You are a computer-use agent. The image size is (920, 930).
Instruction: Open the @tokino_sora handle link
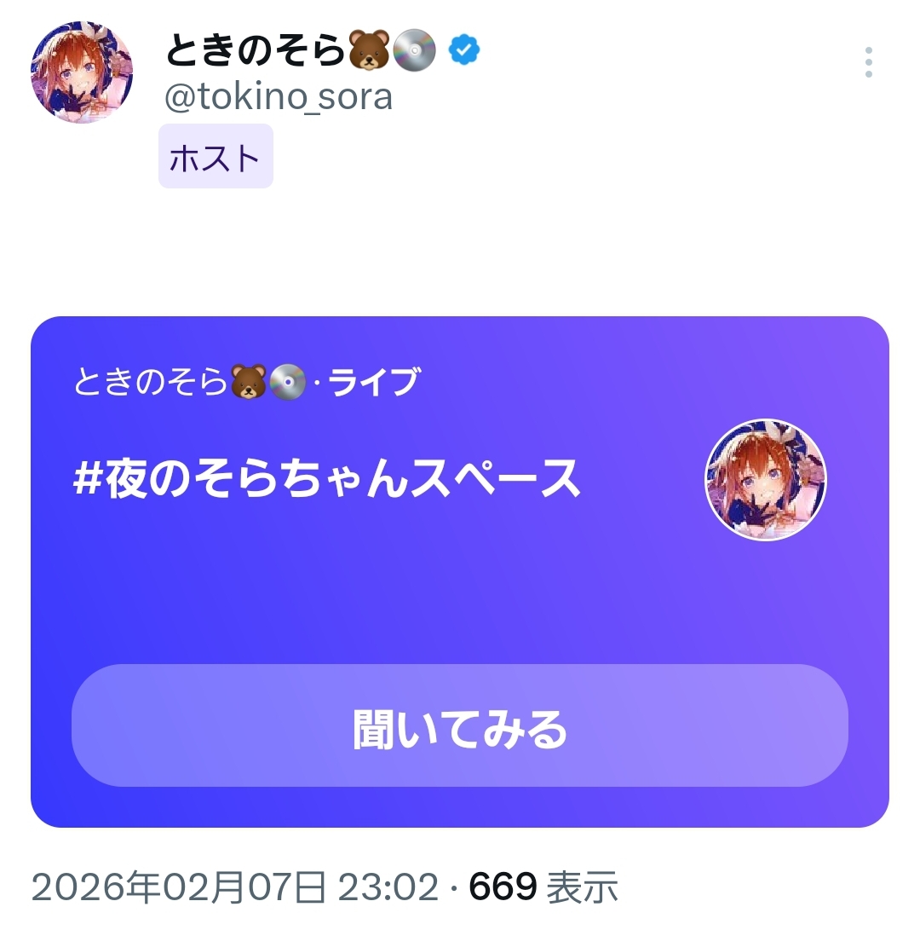pos(279,96)
